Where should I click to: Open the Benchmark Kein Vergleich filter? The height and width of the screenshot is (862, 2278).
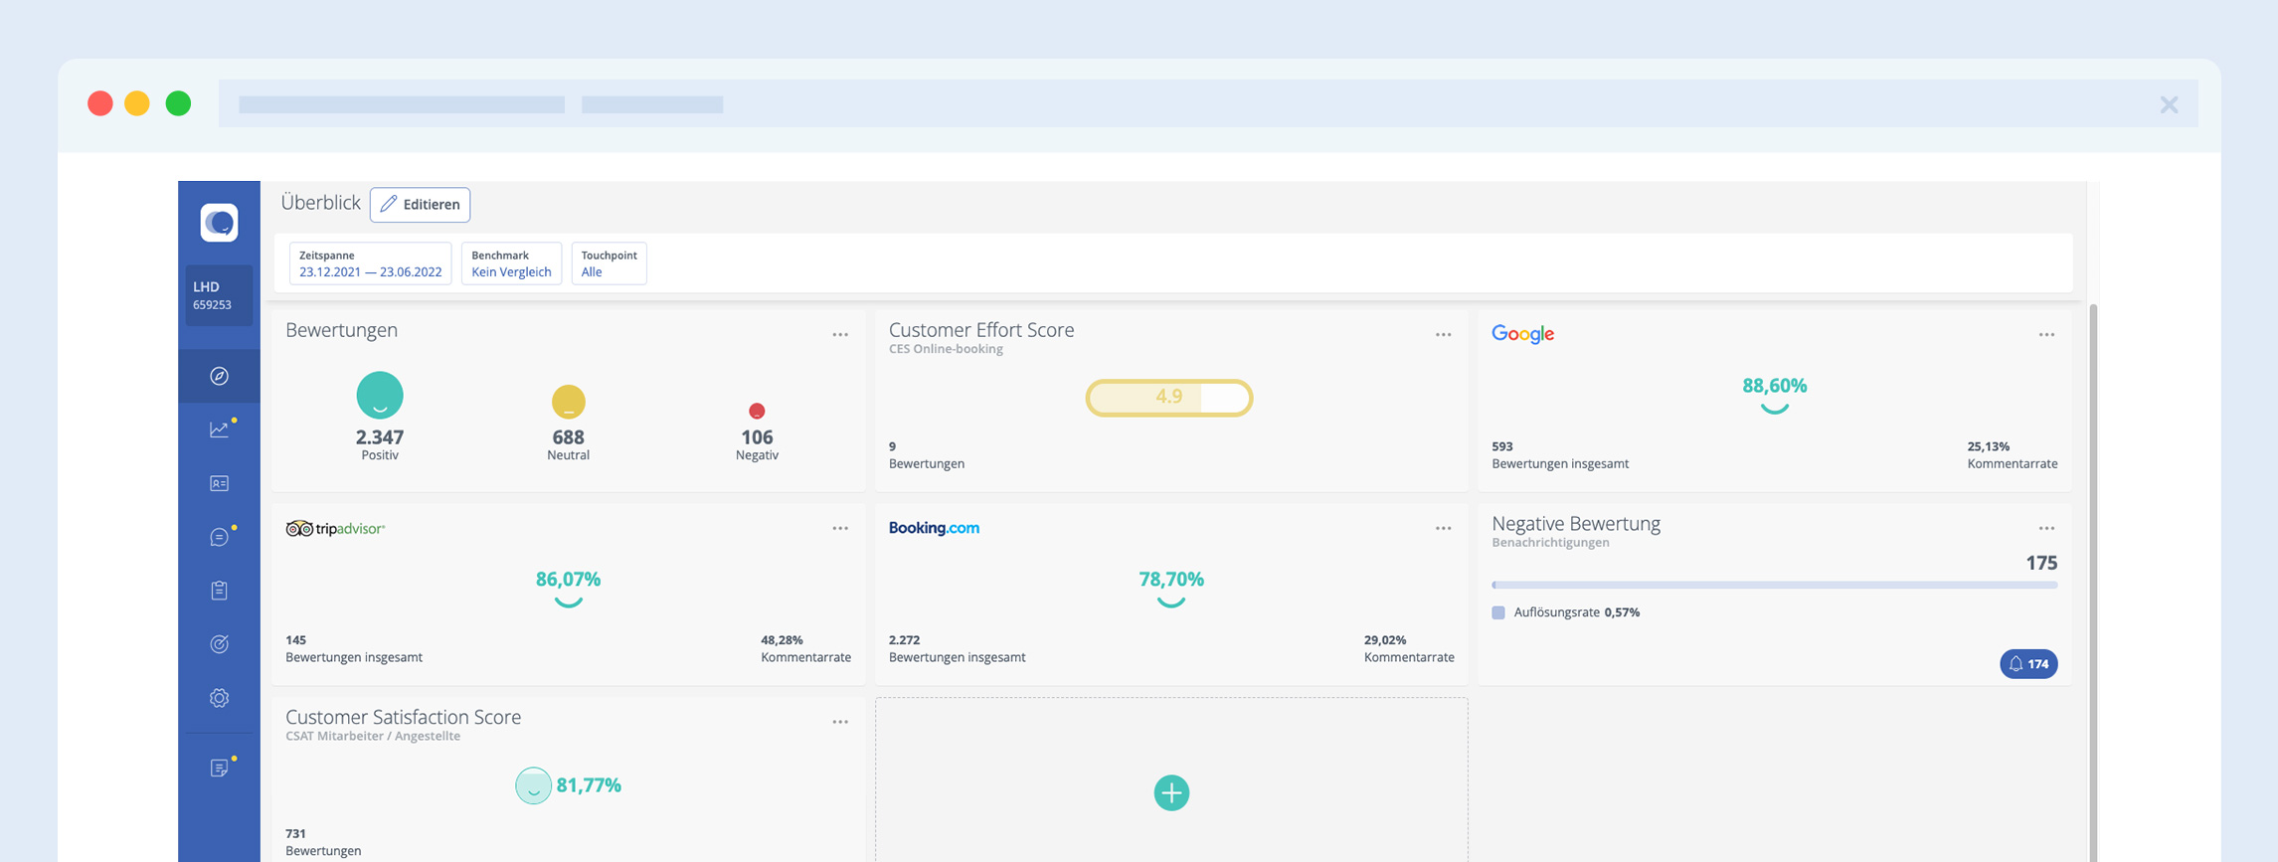click(x=511, y=263)
